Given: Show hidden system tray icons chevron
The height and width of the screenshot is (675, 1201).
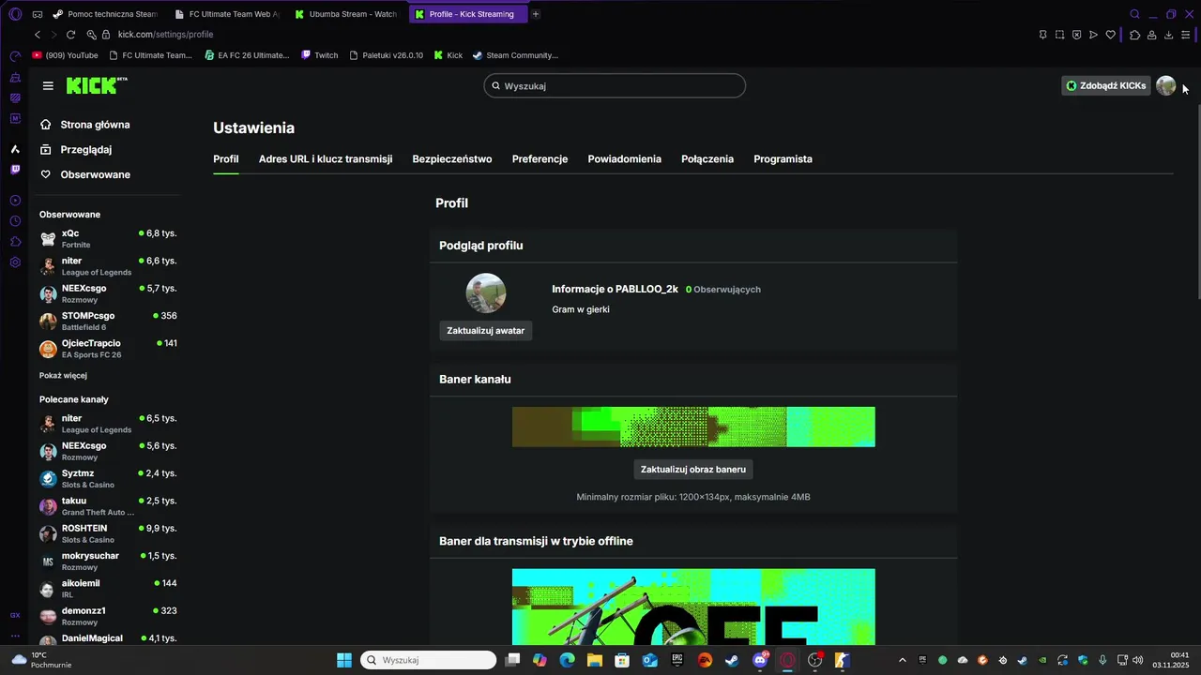Looking at the screenshot, I should click(x=903, y=660).
